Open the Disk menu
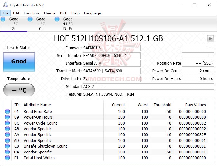 [63, 13]
